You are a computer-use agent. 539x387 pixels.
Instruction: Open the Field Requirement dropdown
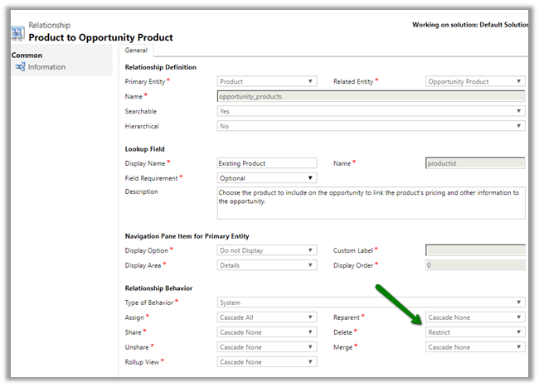click(266, 178)
